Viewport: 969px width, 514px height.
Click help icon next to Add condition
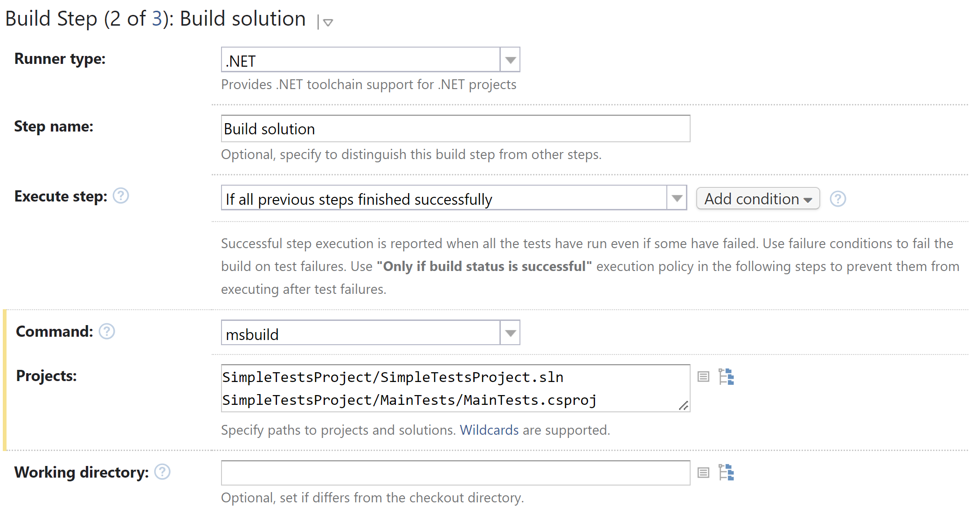tap(837, 199)
